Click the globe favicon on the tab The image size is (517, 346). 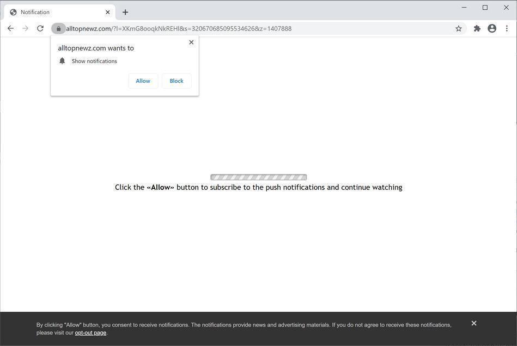tap(13, 12)
